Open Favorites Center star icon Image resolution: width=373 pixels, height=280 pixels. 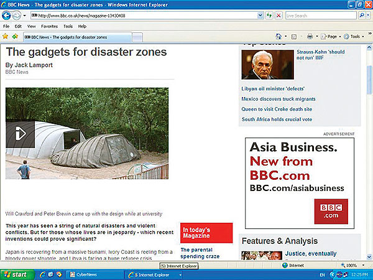coord(5,37)
